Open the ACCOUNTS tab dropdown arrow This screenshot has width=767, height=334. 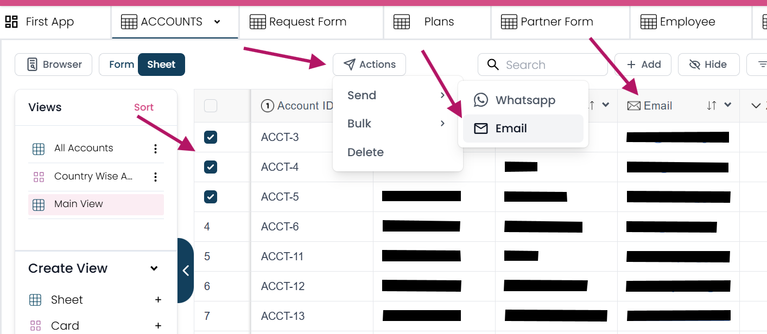coord(217,22)
